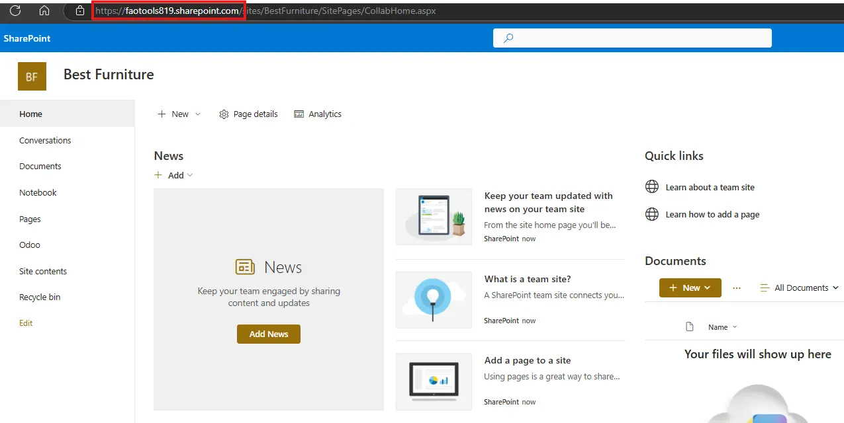Viewport: 844px width, 423px height.
Task: Open 'Add a page to a site' article
Action: [528, 360]
